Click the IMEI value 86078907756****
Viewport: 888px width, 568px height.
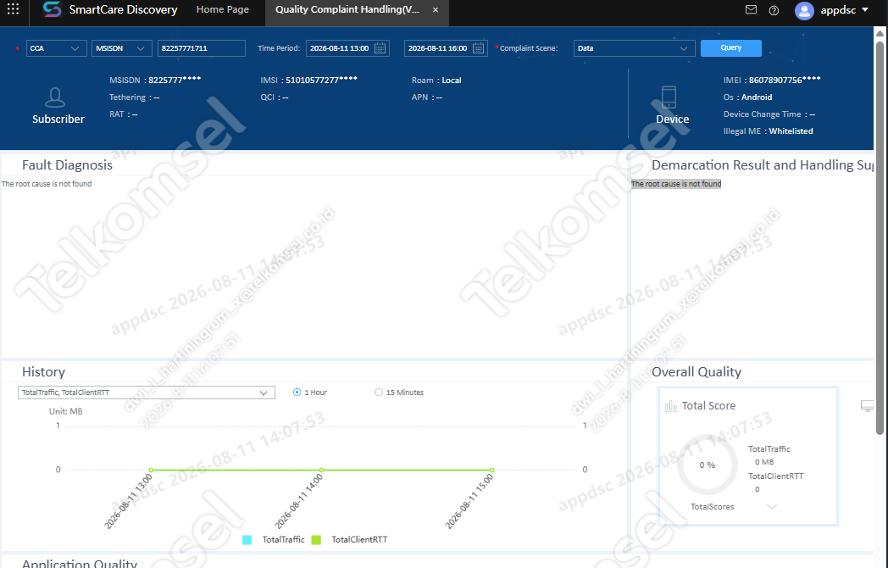tap(785, 80)
